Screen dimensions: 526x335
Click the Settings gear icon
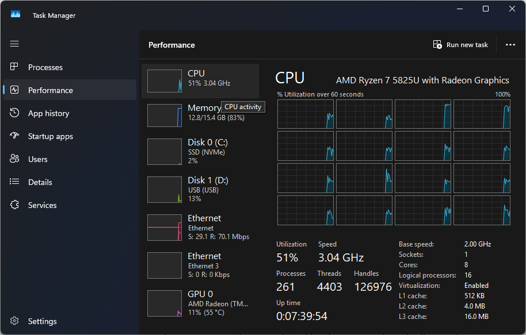(x=15, y=321)
